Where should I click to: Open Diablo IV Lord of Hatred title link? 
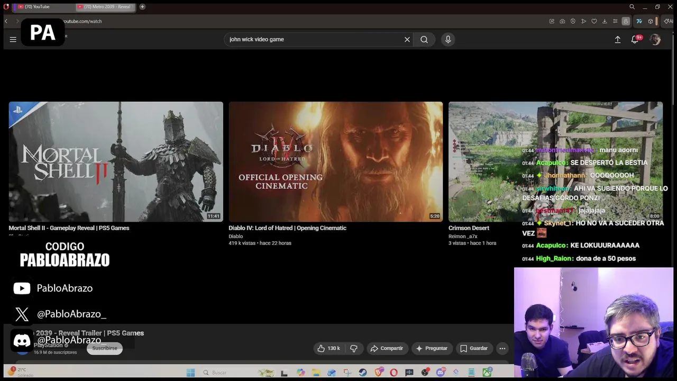[287, 228]
